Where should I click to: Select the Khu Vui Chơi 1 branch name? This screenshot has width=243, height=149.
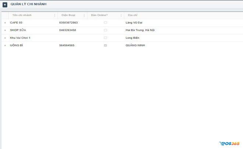point(20,38)
